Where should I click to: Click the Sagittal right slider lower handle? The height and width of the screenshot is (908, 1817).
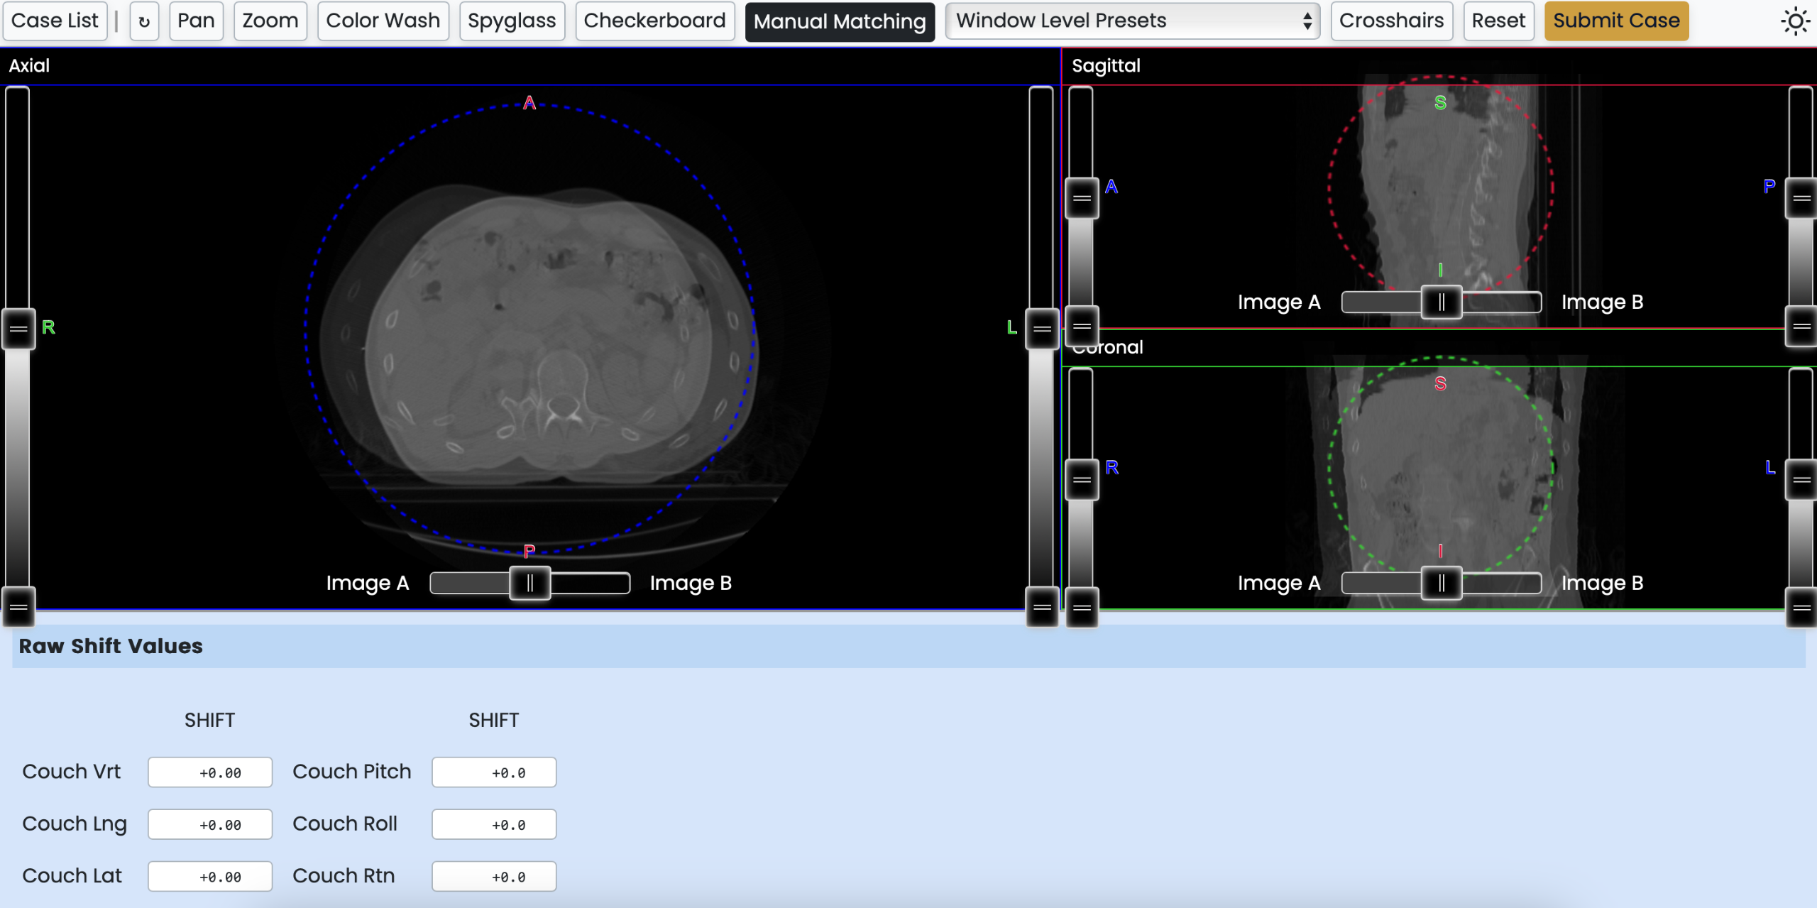[1801, 327]
